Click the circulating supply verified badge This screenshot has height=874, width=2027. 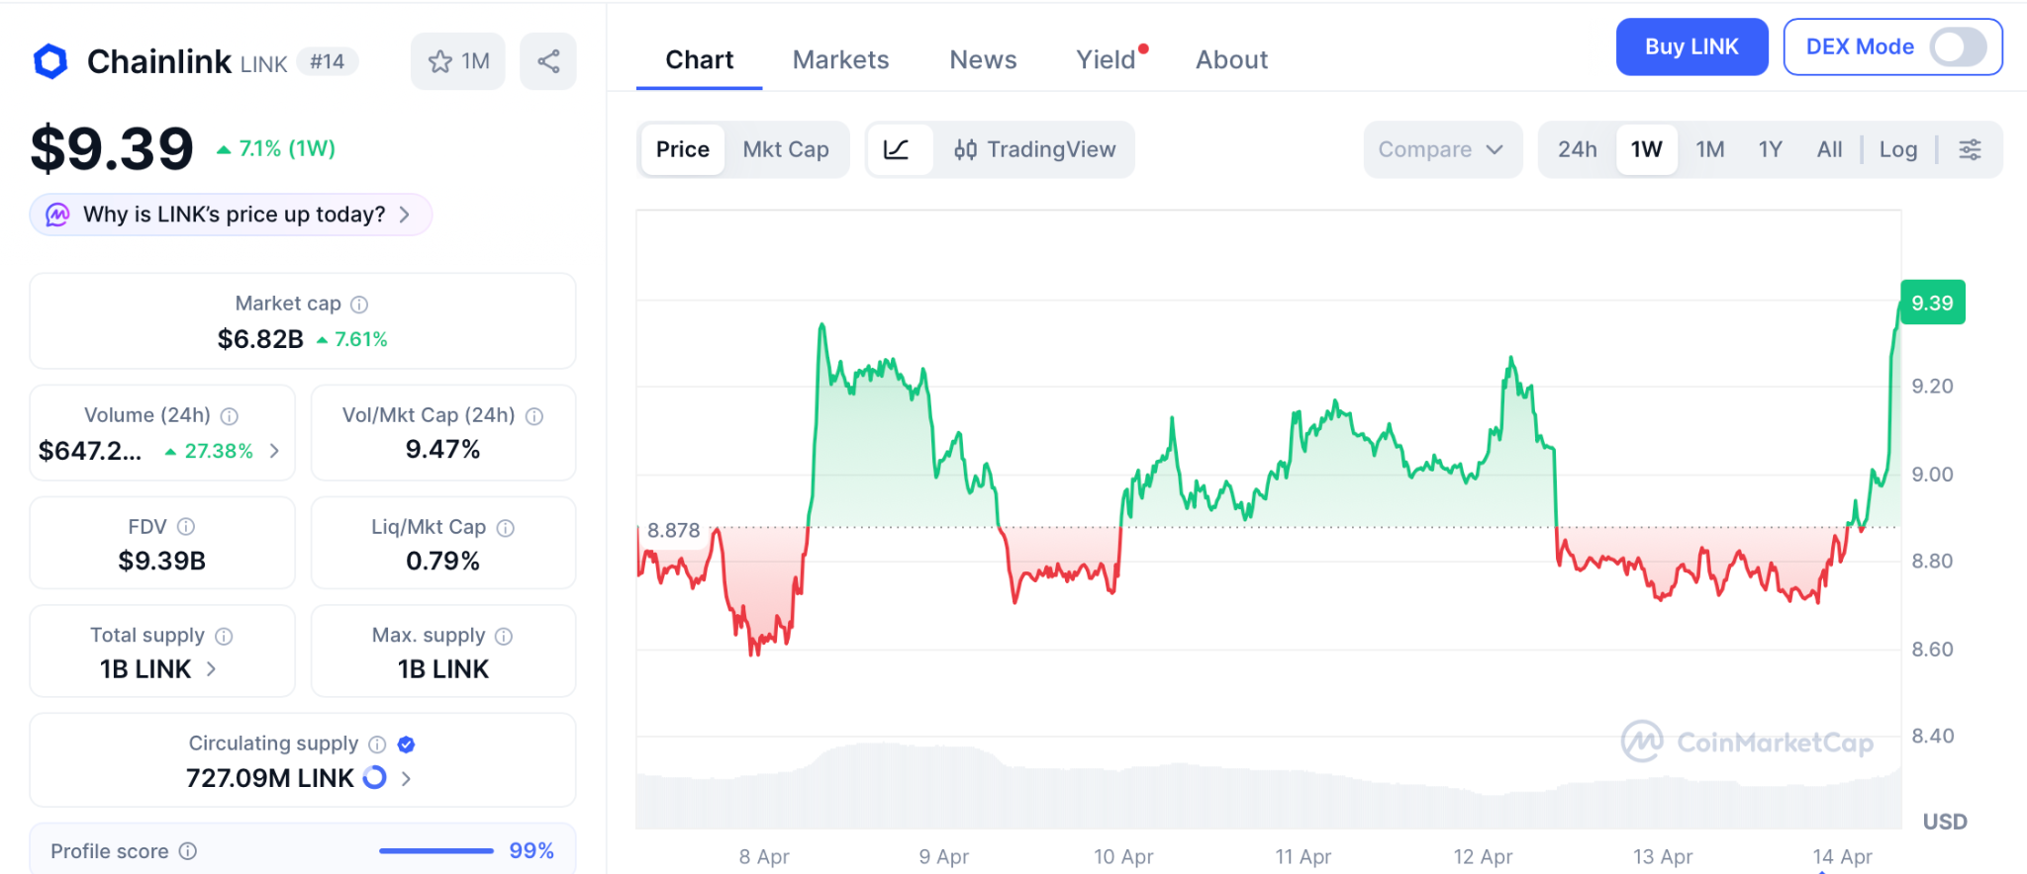[x=406, y=744]
